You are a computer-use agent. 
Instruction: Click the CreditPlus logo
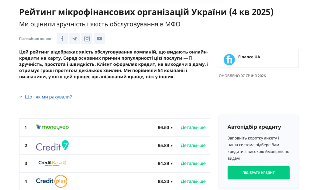(52, 181)
